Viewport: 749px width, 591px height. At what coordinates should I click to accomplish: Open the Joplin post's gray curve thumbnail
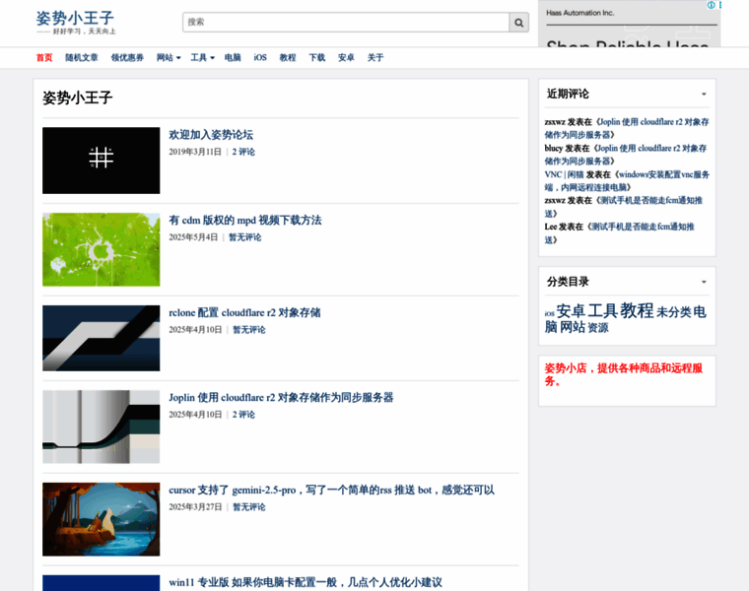click(102, 427)
